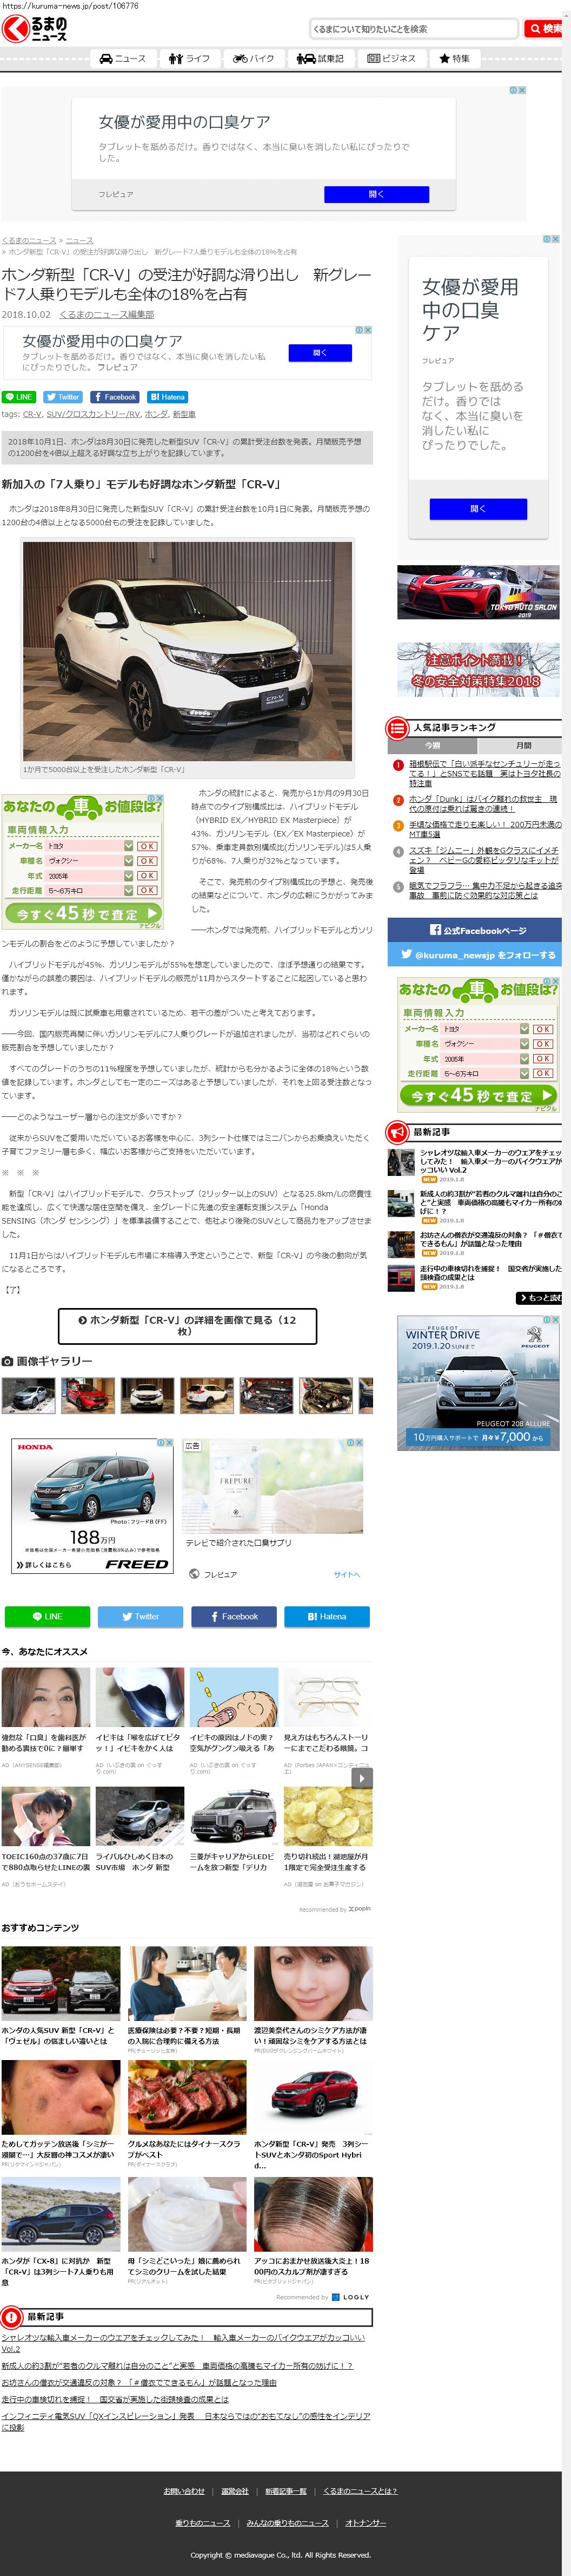Close the small ad under the article date
Image resolution: width=571 pixels, height=2576 pixels.
[x=368, y=329]
